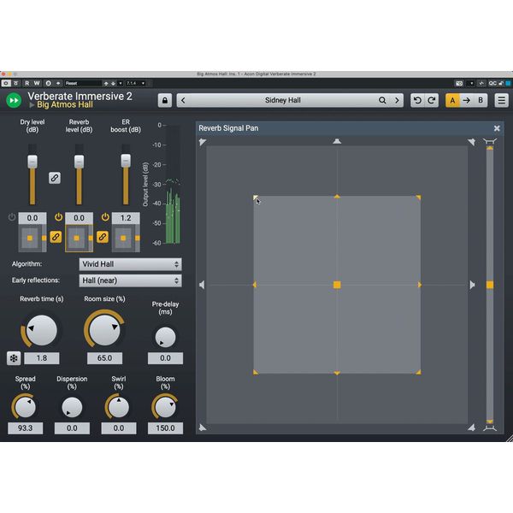This screenshot has height=513, width=513.
Task: Click the host Reset preset name field
Action: coord(83,84)
